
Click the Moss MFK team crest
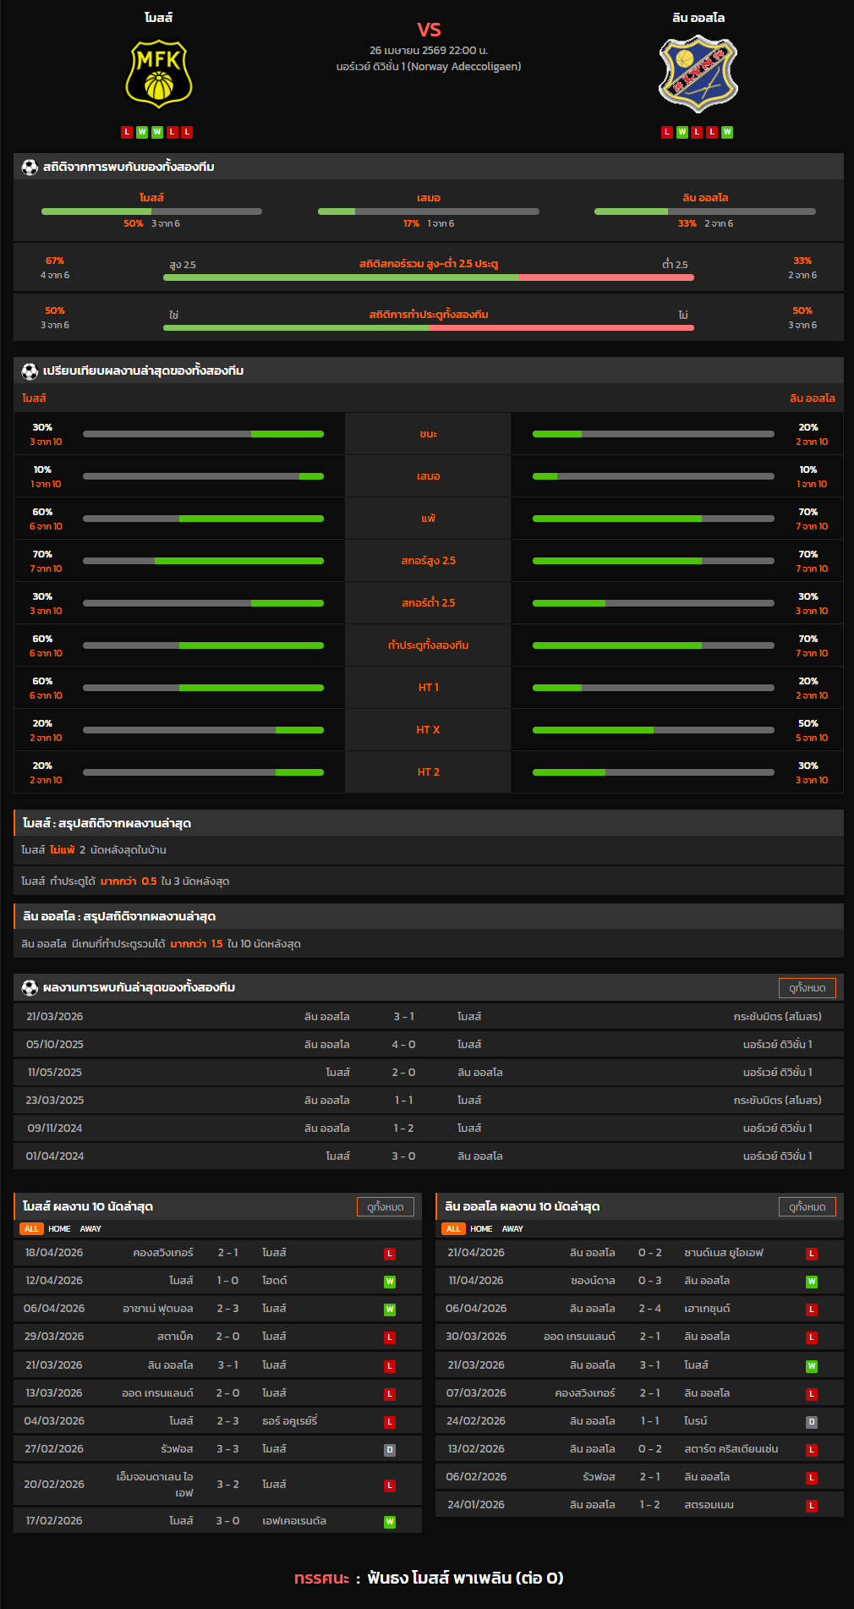pos(158,75)
